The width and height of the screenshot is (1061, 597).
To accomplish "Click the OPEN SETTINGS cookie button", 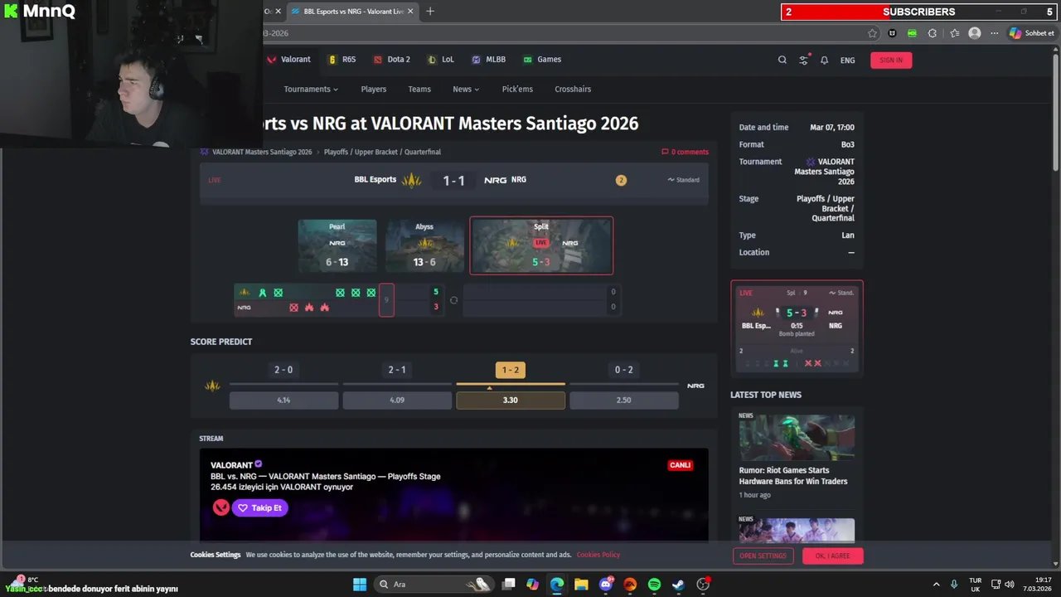I will click(763, 556).
